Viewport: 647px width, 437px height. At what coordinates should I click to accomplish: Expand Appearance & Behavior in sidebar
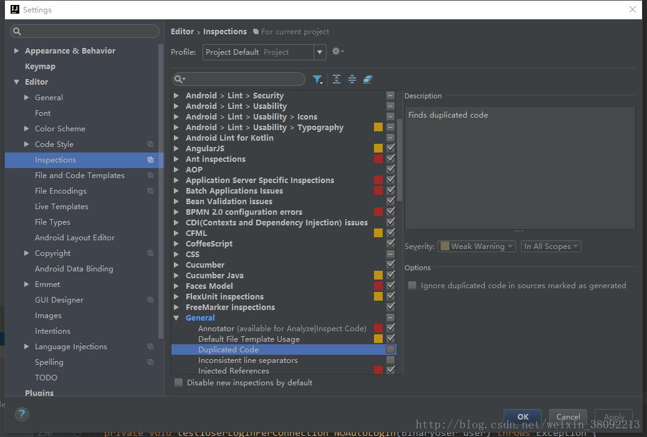click(16, 50)
